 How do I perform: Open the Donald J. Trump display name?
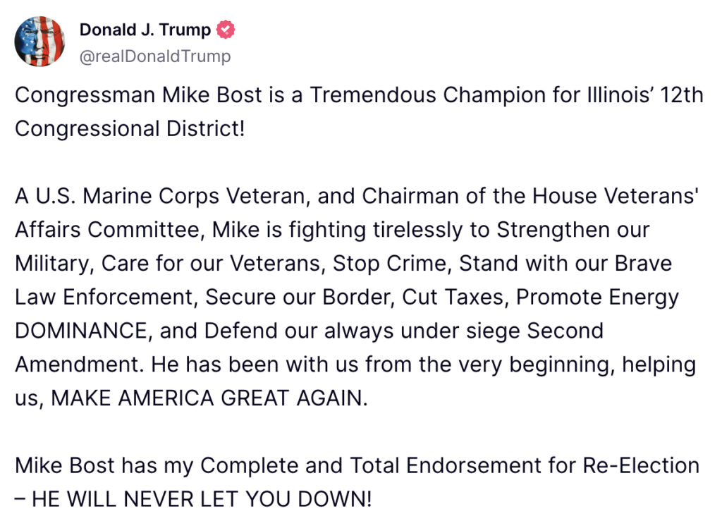pos(145,30)
